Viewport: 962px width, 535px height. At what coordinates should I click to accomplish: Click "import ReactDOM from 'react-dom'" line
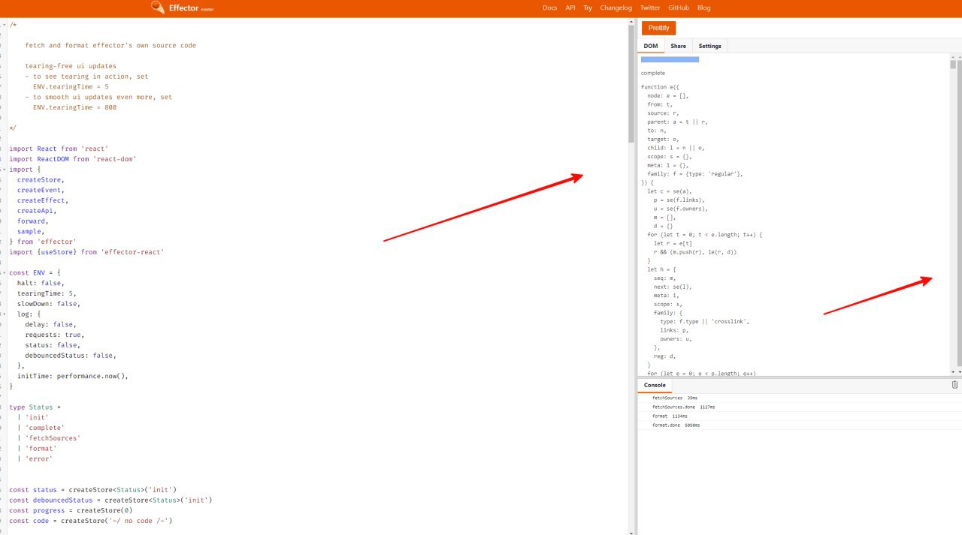73,159
